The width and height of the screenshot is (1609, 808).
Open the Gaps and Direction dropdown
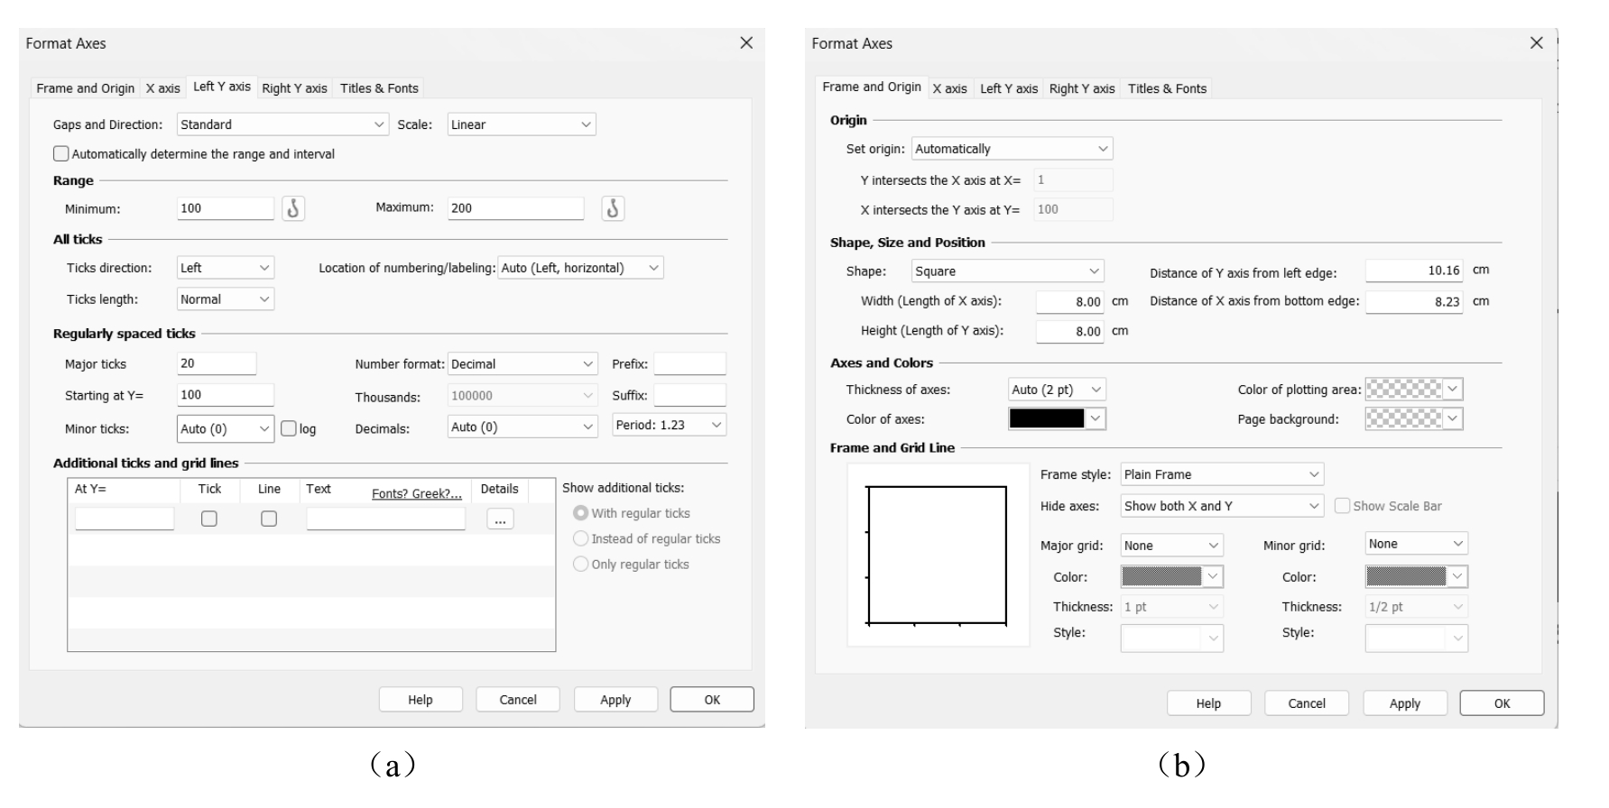282,124
